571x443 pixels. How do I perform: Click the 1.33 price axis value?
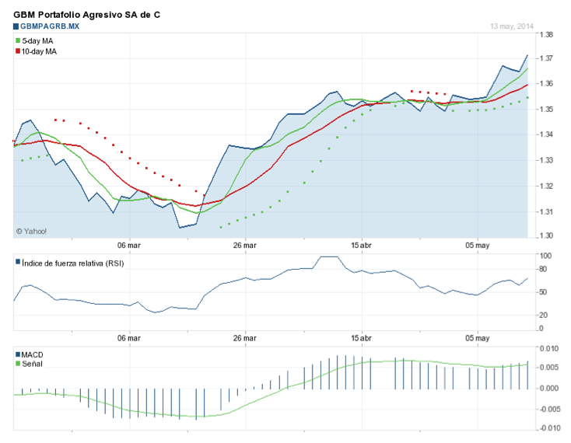click(546, 160)
